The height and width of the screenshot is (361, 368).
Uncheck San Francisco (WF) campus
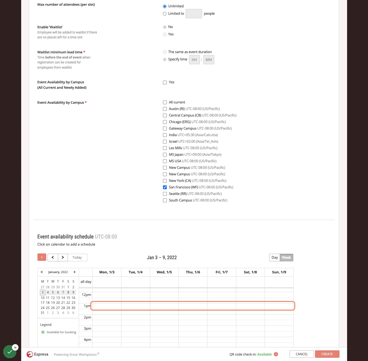point(165,187)
